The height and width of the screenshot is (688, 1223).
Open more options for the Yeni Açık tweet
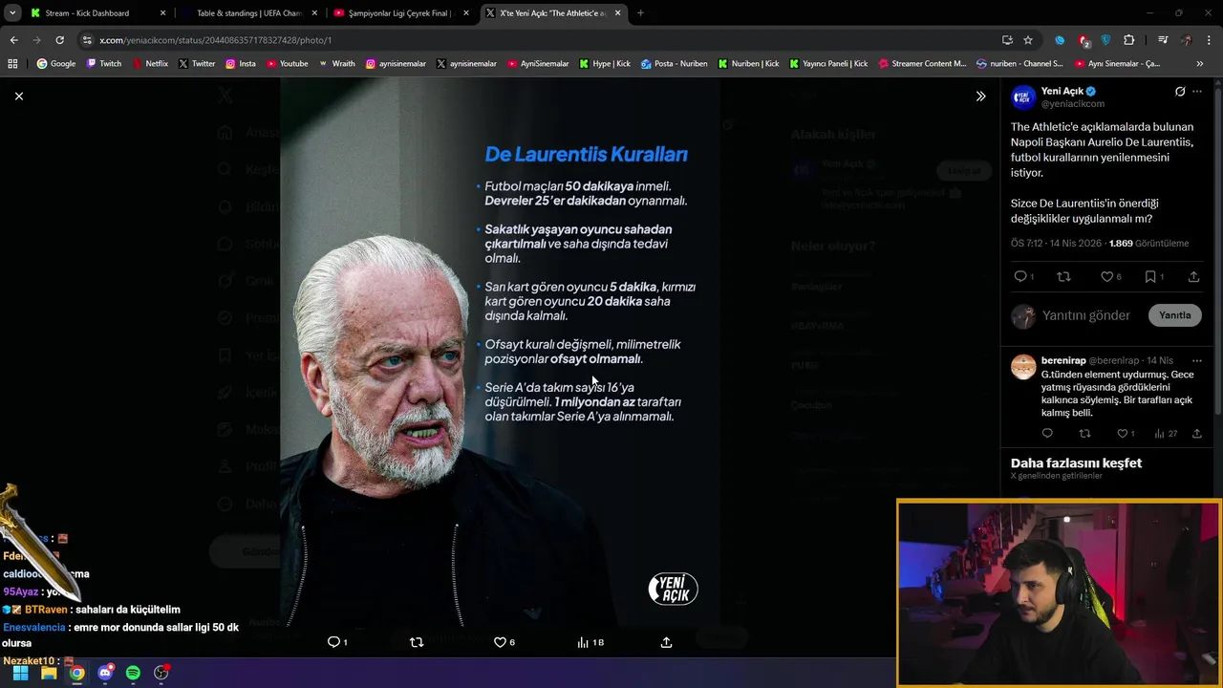1197,92
